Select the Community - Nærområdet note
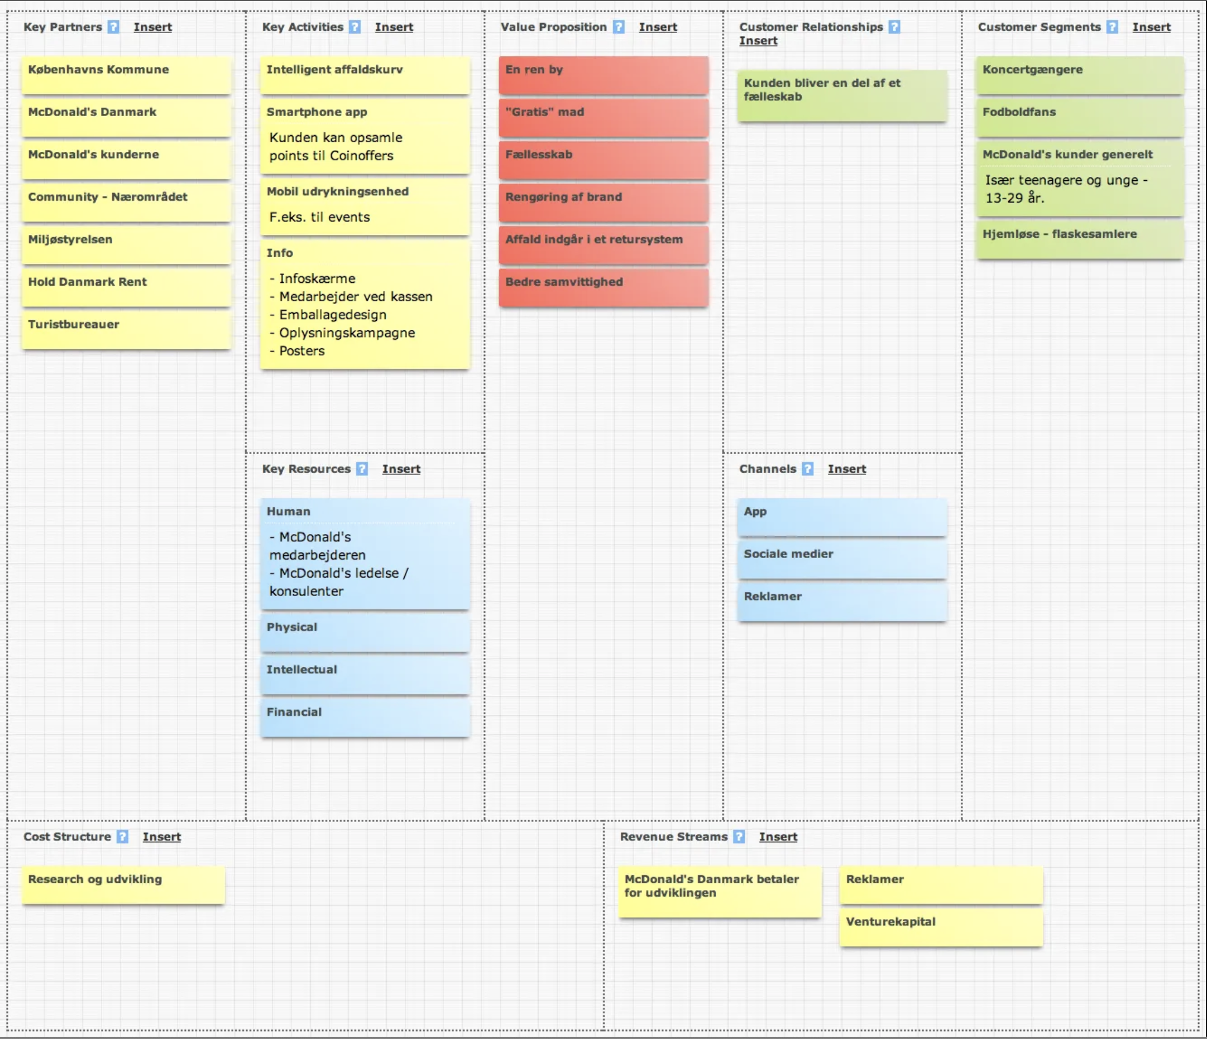The image size is (1207, 1039). (x=126, y=203)
